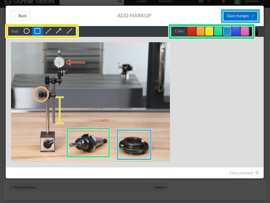Image resolution: width=270 pixels, height=203 pixels.
Task: Open the Introduction link behind the dialog
Action: [x=23, y=187]
